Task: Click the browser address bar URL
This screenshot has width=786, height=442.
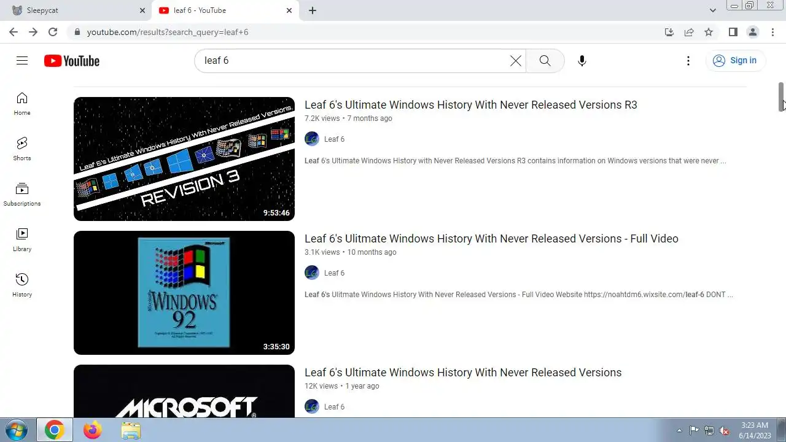Action: click(x=168, y=32)
